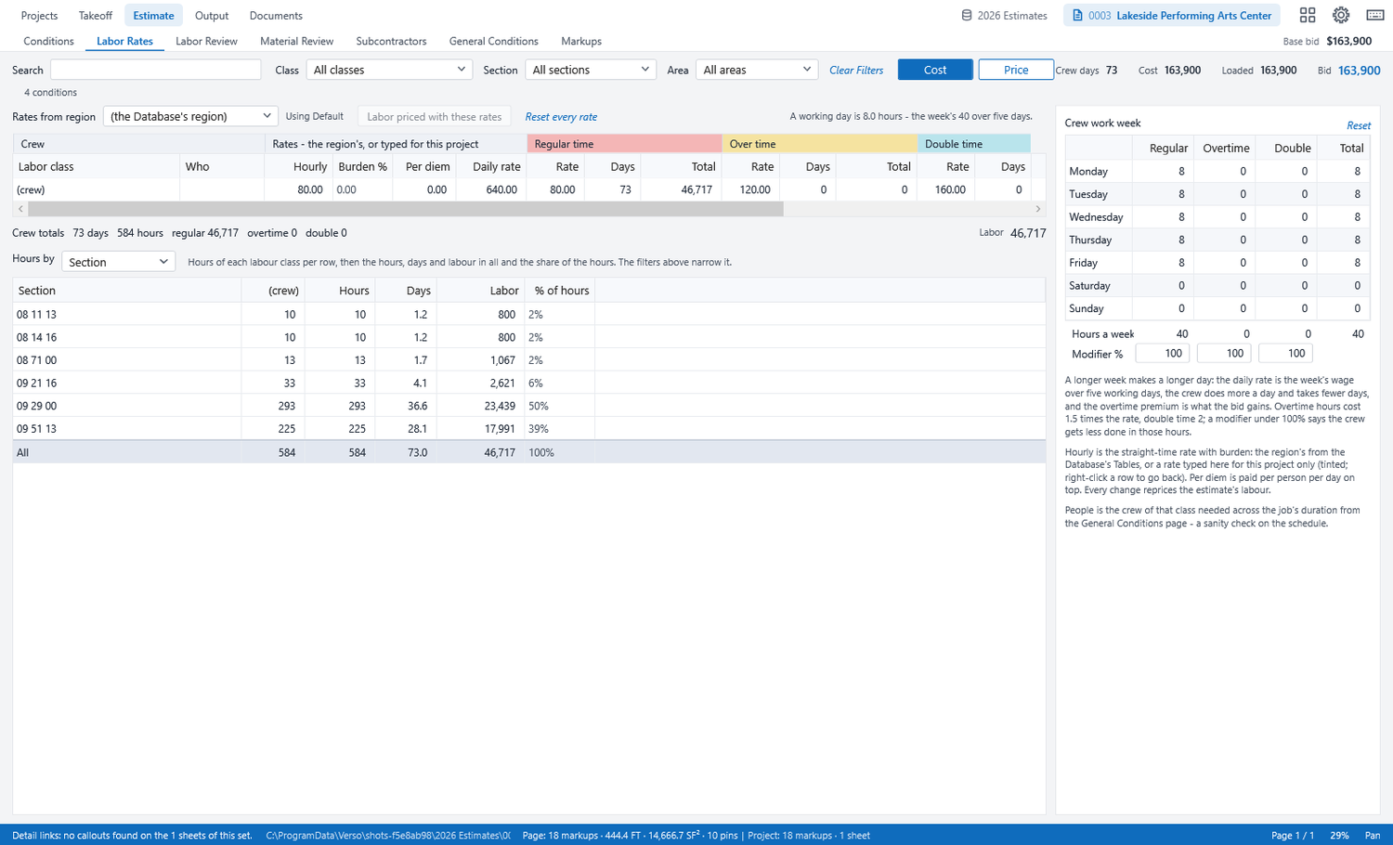Reset the crew work week

tap(1359, 125)
